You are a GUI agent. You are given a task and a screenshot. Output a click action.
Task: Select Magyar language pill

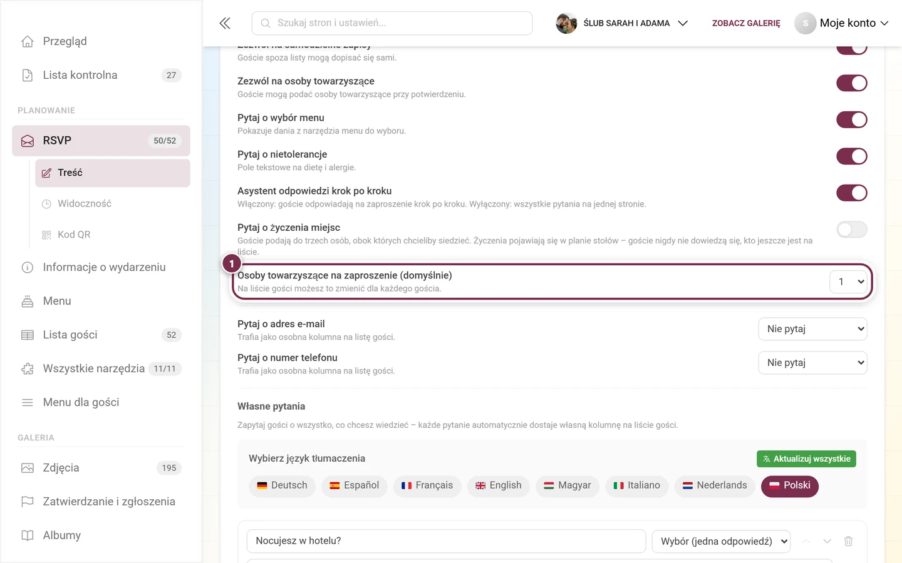[x=568, y=485]
